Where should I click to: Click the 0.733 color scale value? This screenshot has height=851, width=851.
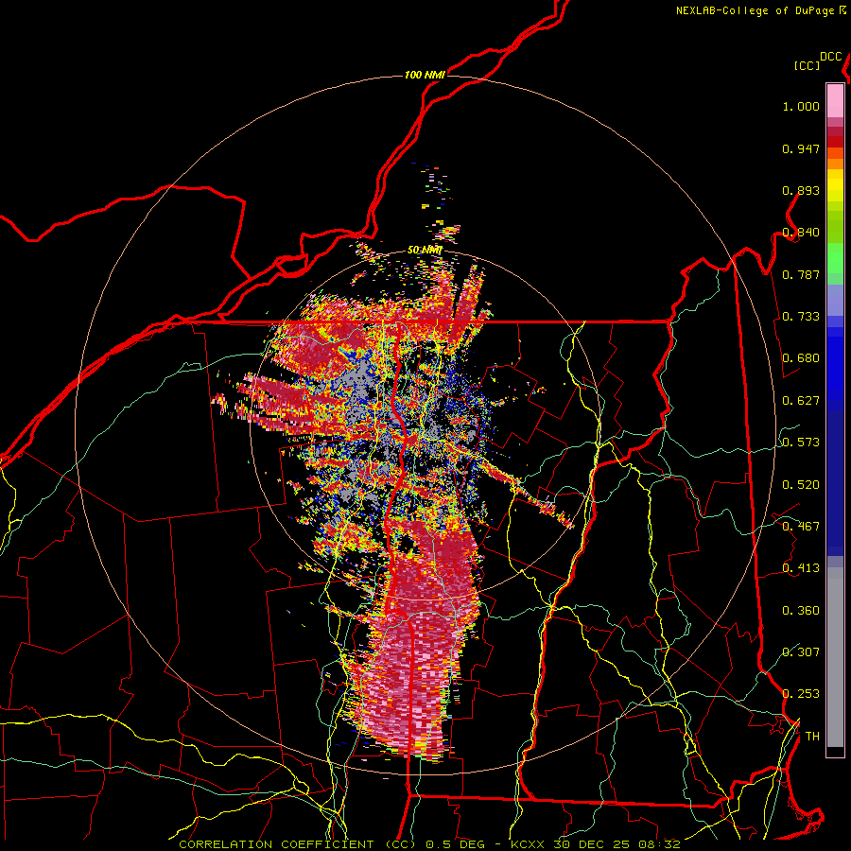click(x=801, y=317)
